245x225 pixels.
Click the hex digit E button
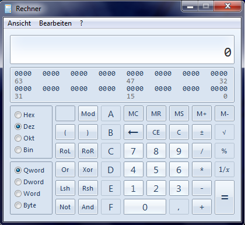tap(111, 188)
